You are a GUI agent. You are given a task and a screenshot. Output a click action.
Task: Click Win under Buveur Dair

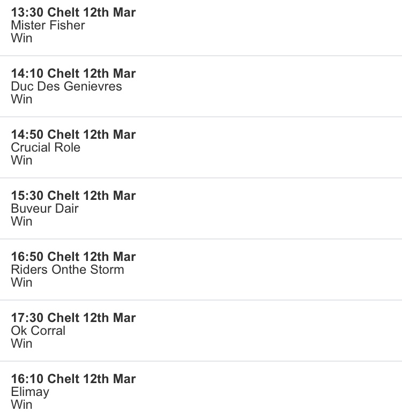[21, 221]
